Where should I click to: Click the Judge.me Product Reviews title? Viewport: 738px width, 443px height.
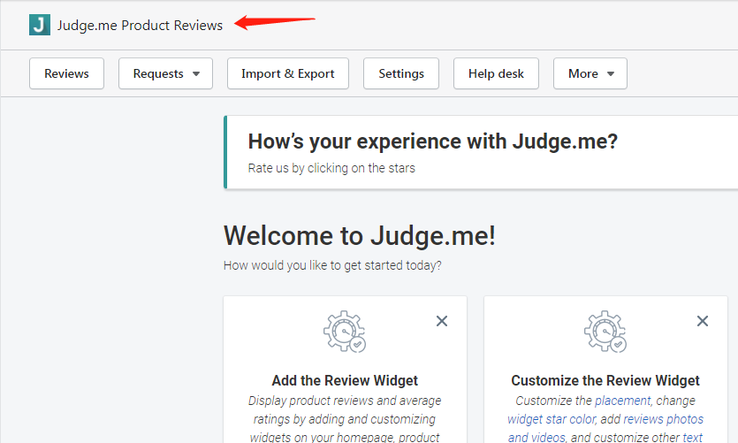pyautogui.click(x=140, y=25)
